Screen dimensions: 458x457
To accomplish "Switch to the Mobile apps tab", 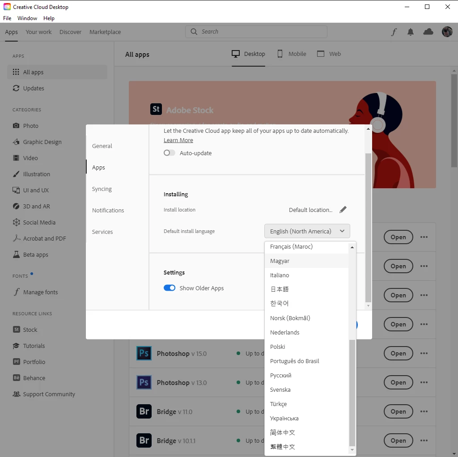I will (292, 54).
